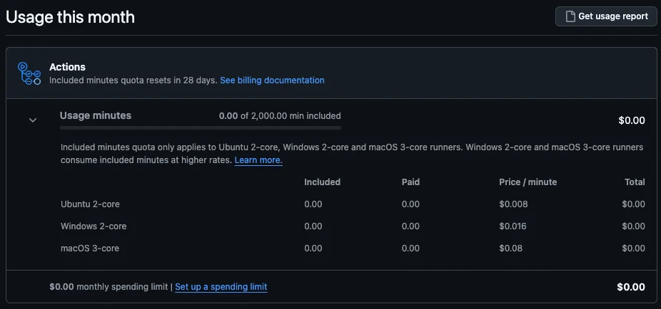The width and height of the screenshot is (661, 309).
Task: Click the Price / minute column header
Action: click(x=528, y=182)
